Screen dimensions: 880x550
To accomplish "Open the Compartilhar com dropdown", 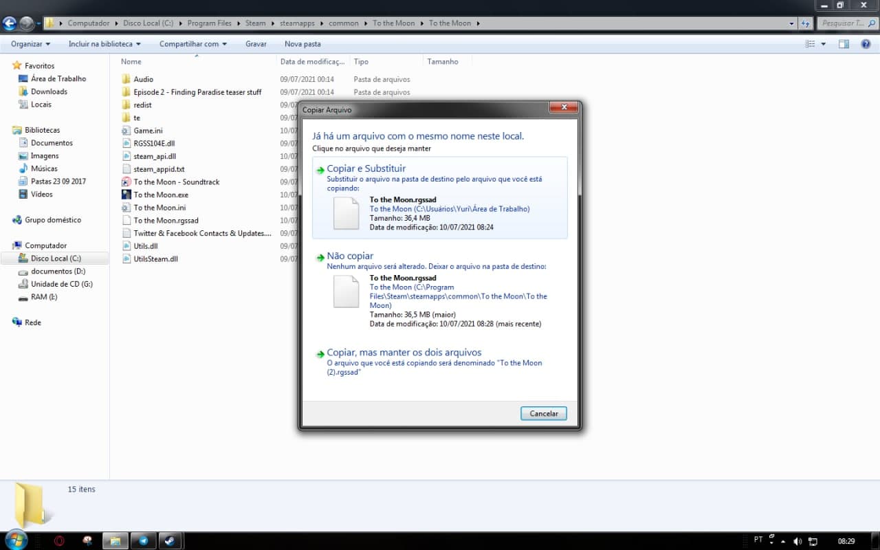I will (x=193, y=44).
